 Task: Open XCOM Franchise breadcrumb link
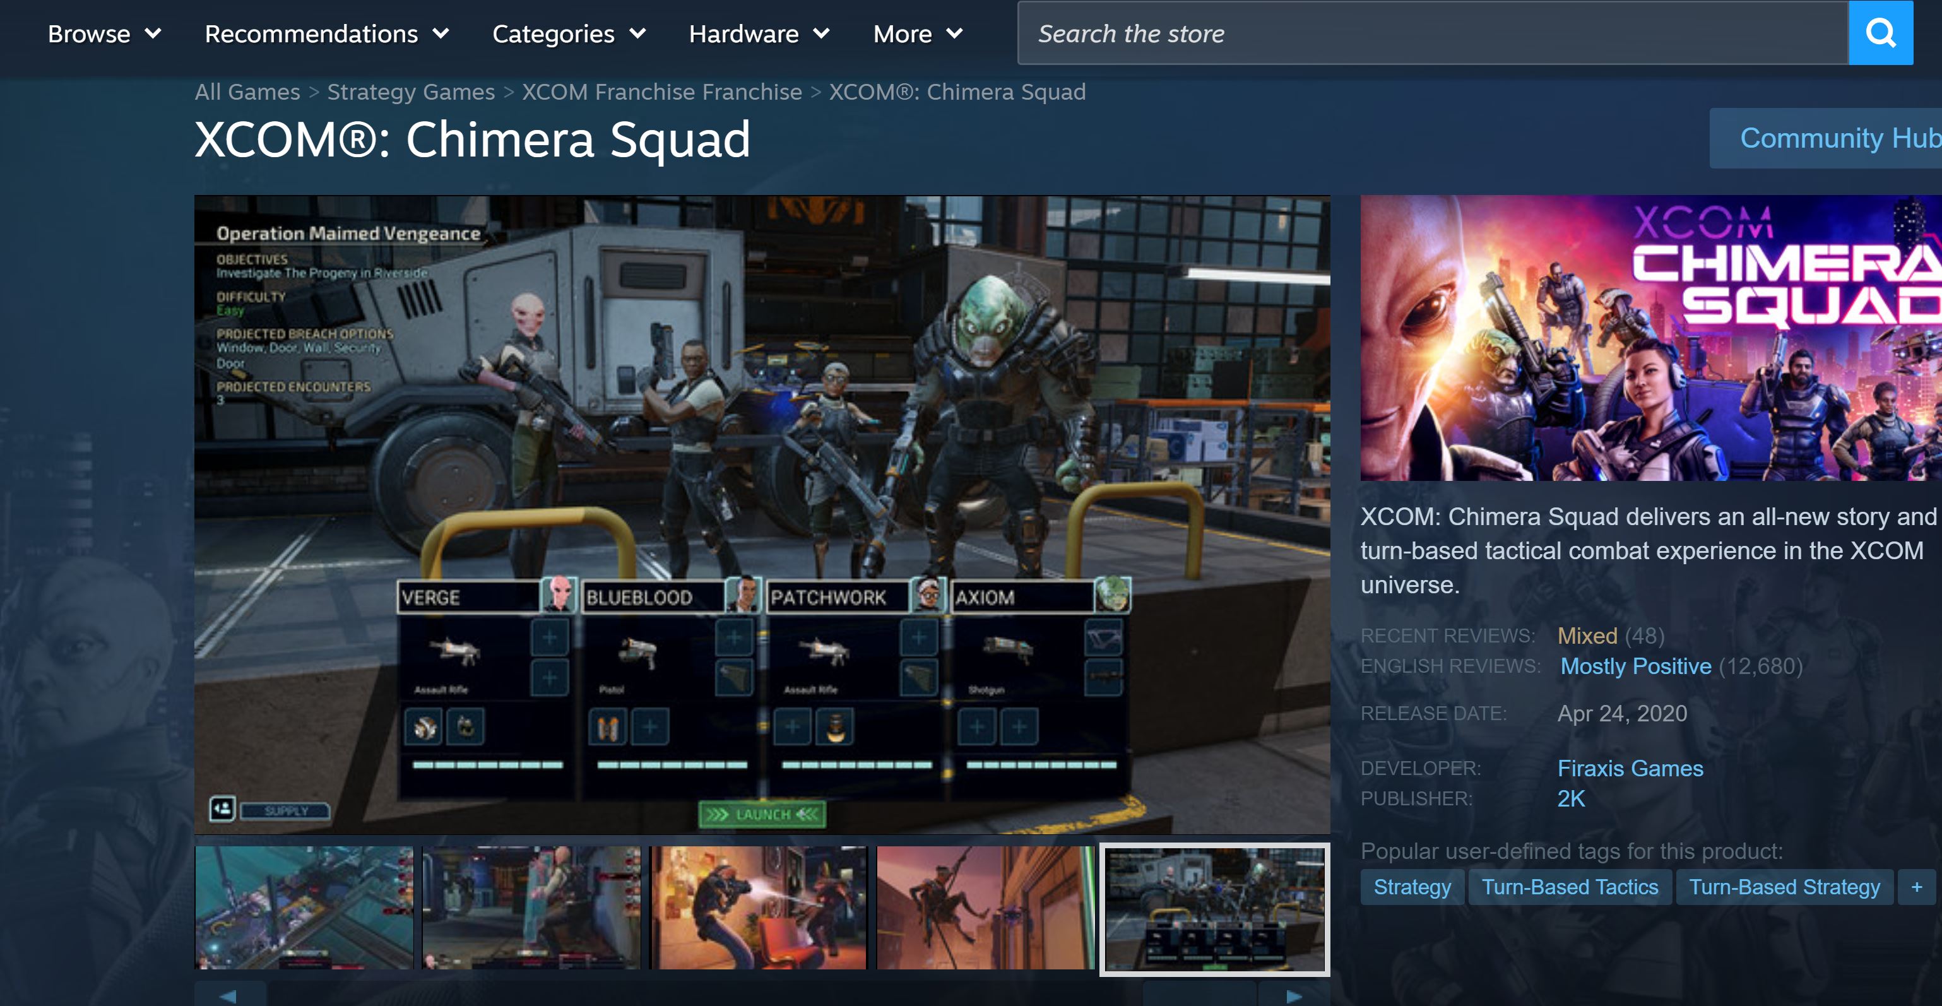coord(661,92)
